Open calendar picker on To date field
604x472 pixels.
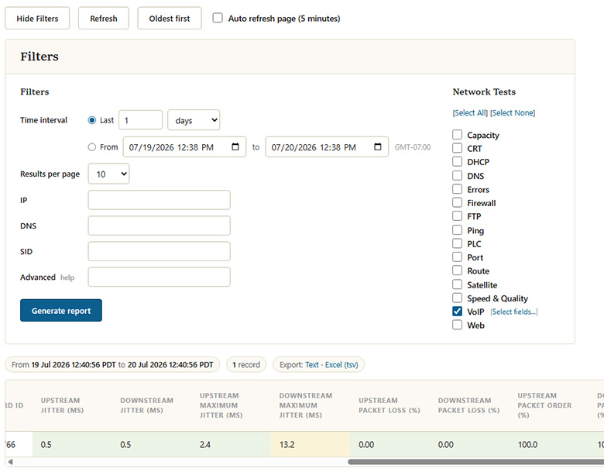(378, 147)
